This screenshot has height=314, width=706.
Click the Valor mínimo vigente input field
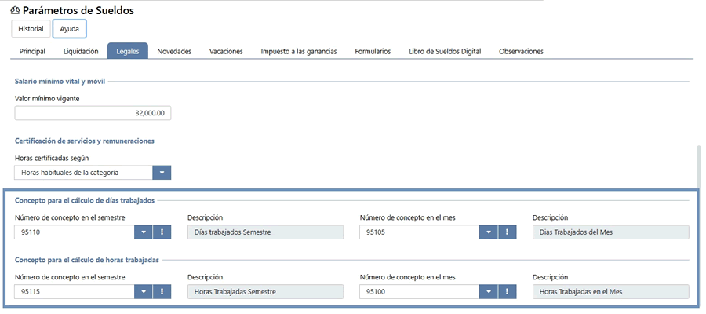[x=93, y=114]
